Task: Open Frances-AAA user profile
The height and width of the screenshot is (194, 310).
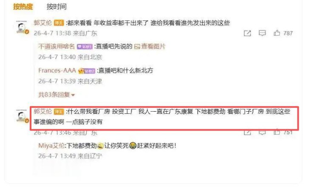Action: point(57,70)
